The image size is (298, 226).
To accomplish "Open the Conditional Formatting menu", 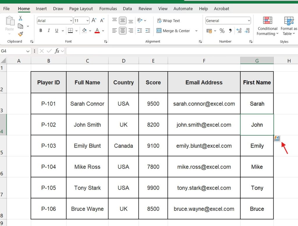I will point(267,26).
